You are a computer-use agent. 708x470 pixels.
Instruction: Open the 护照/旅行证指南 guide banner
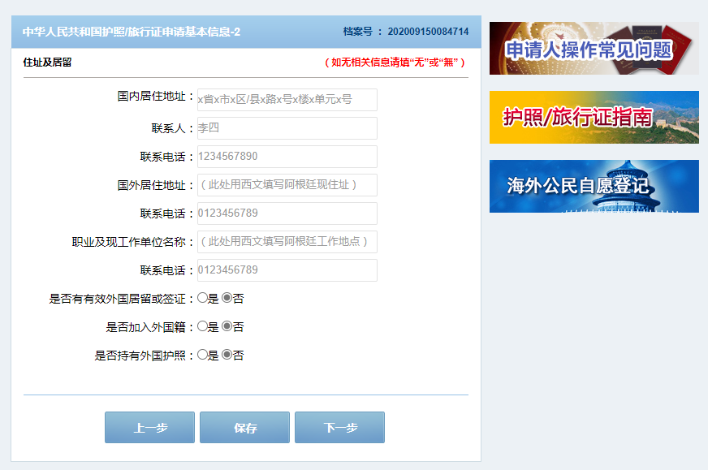click(594, 117)
